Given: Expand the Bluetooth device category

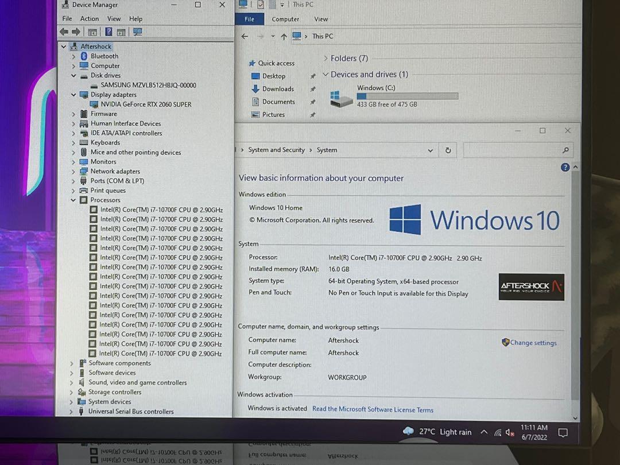Looking at the screenshot, I should click(x=73, y=56).
